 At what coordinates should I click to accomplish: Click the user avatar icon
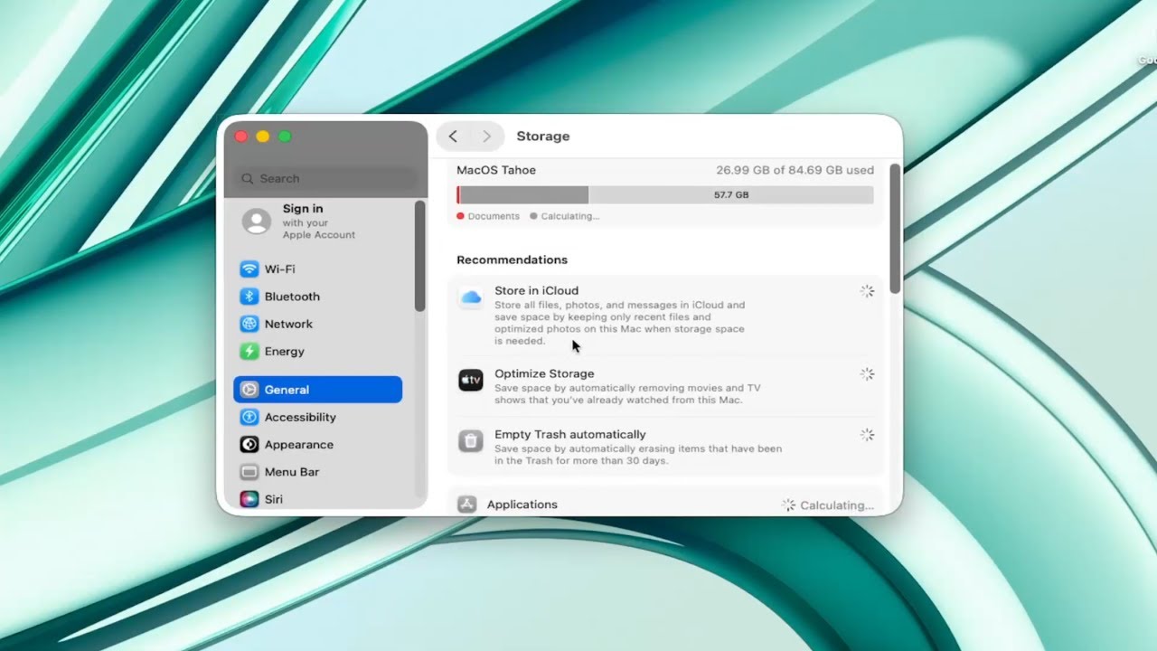[x=257, y=222]
